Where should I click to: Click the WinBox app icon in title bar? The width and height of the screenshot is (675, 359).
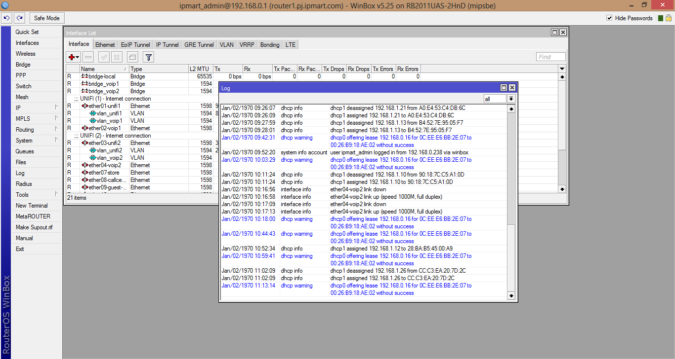click(x=5, y=5)
